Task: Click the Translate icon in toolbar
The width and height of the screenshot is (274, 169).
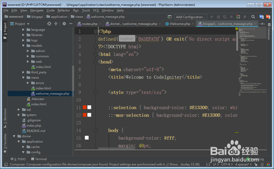Action: 261,17
